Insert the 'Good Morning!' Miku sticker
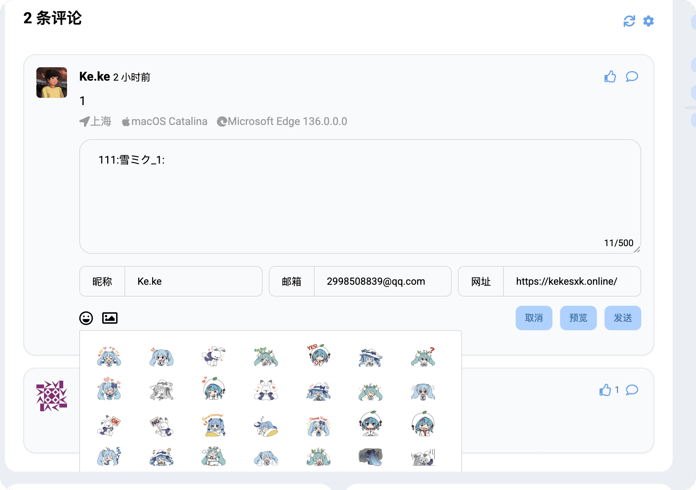 214,425
